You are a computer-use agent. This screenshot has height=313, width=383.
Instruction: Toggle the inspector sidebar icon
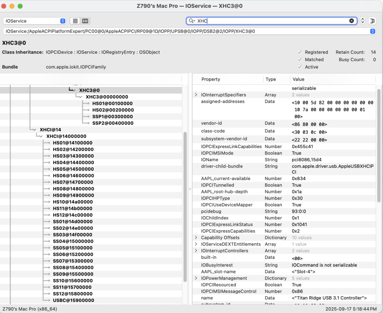(x=373, y=21)
